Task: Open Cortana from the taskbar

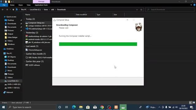Action: point(60,107)
